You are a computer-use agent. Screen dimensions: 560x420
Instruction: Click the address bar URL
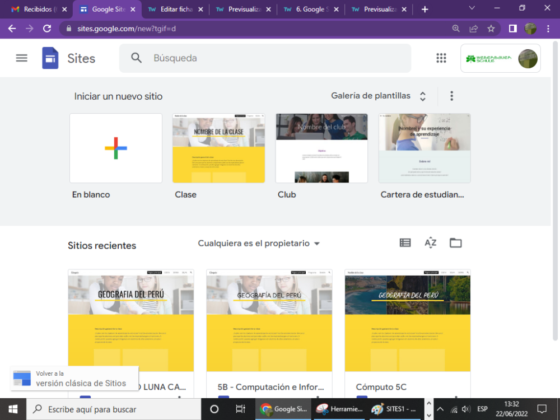[x=127, y=29]
